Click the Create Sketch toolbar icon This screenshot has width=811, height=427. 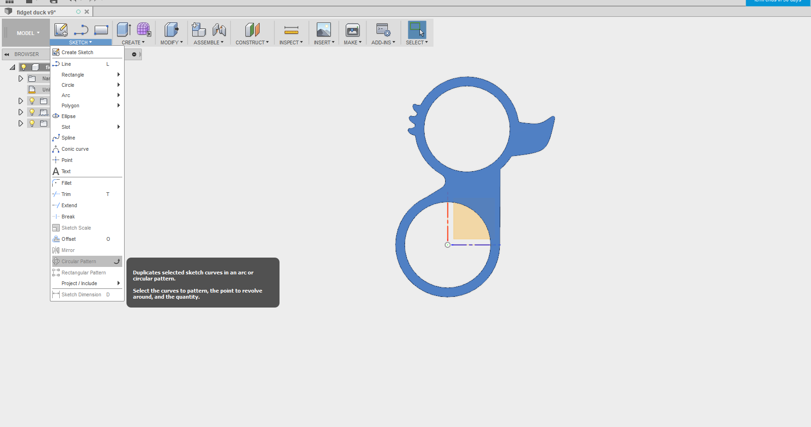coord(61,30)
